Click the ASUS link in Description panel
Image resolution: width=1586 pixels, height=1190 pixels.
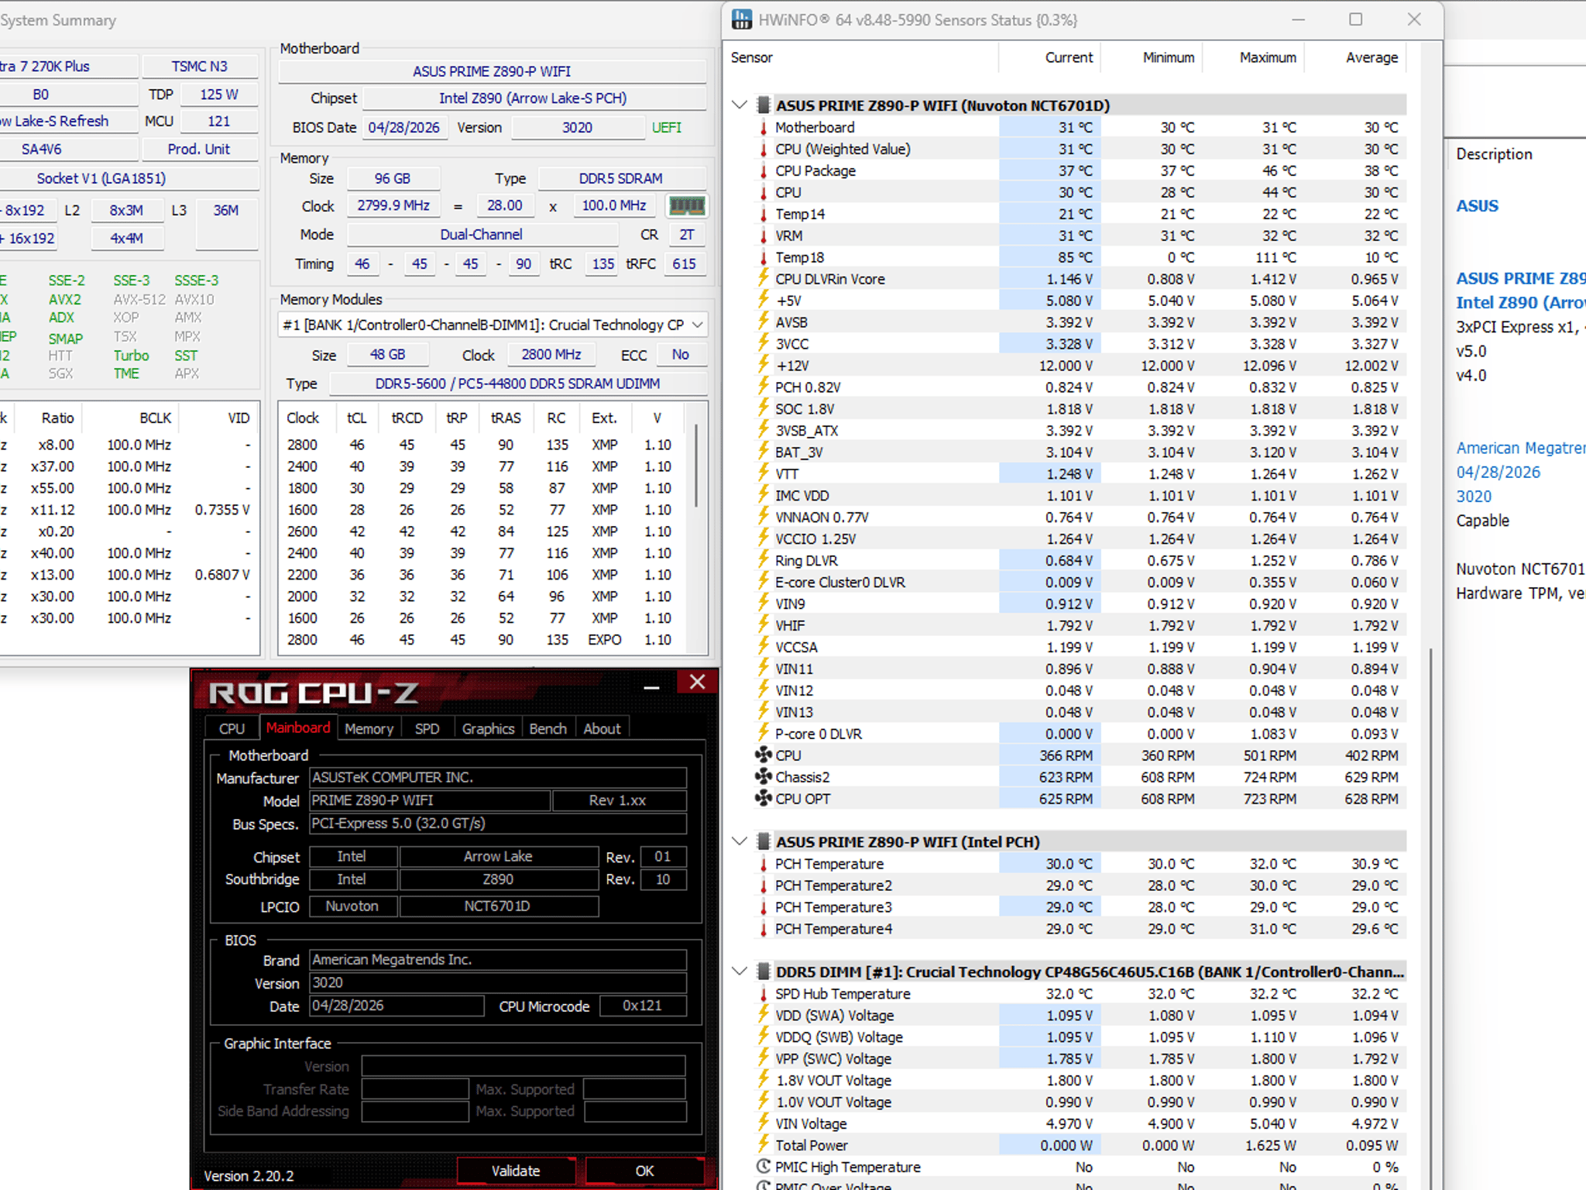coord(1477,206)
